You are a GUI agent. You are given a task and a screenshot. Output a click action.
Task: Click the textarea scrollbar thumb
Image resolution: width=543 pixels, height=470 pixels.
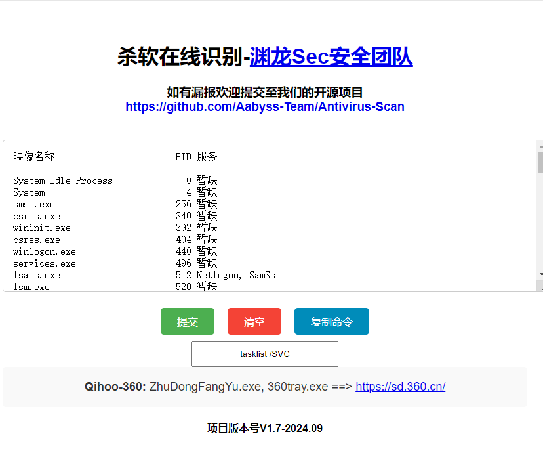(540, 162)
